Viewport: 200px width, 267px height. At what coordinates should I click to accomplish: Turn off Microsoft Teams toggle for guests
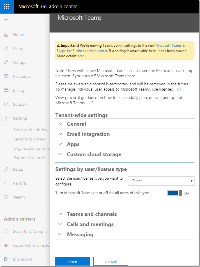[x=174, y=193]
